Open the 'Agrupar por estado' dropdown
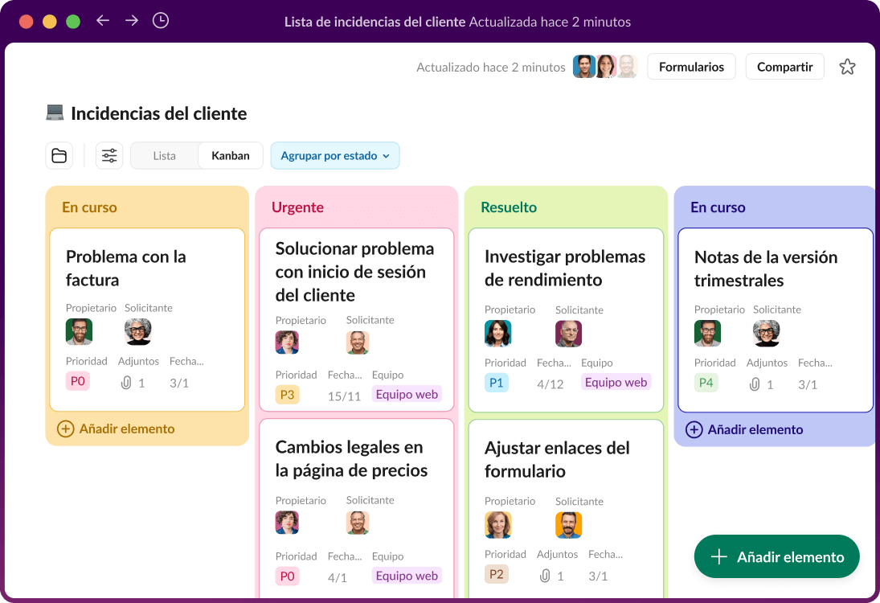The height and width of the screenshot is (603, 880). point(335,155)
